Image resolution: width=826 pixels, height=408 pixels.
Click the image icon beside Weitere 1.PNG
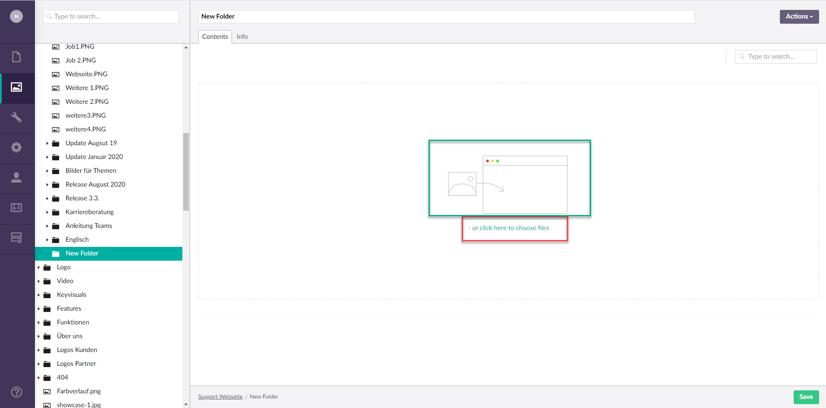pos(56,88)
